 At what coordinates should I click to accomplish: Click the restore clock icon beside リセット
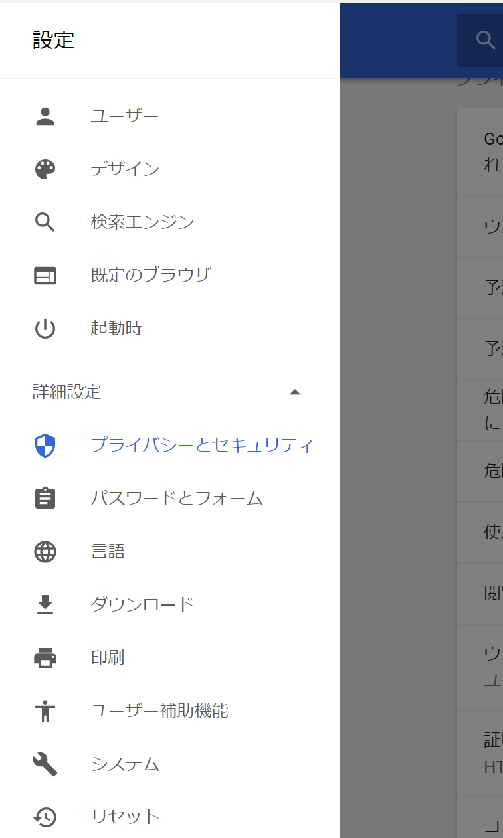45,817
